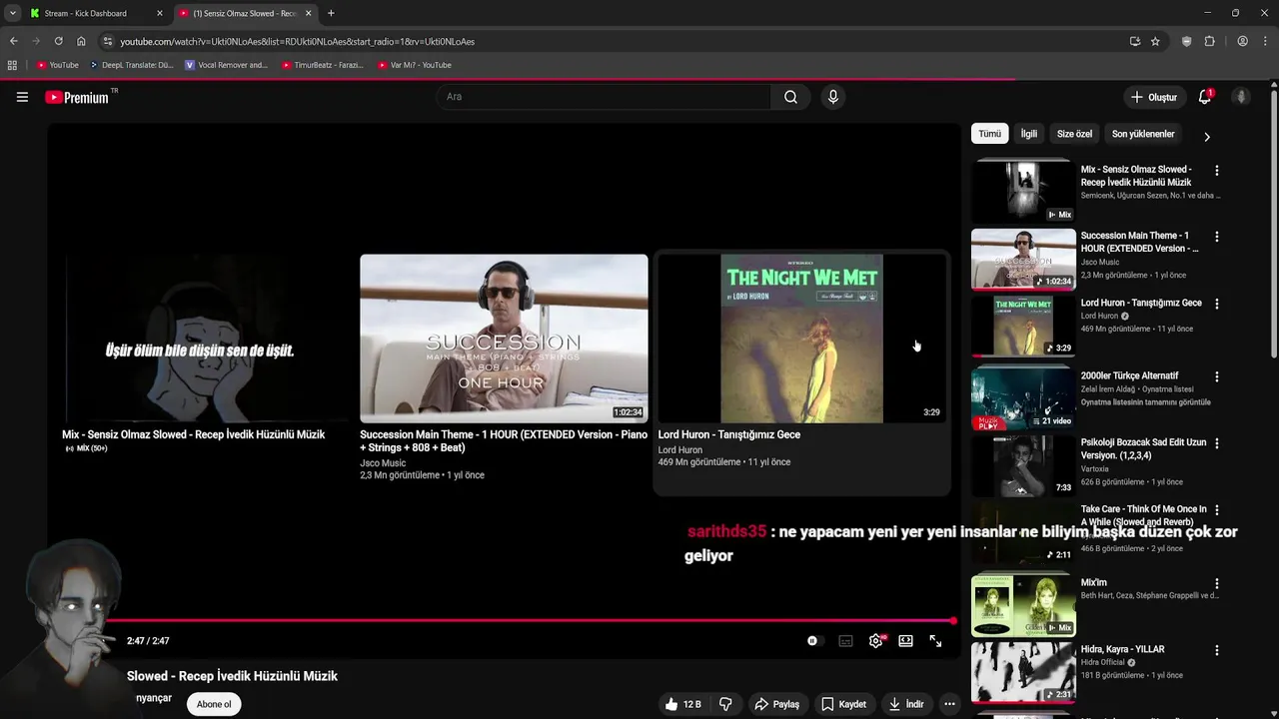Screen dimensions: 1279x719
Task: Open player settings gear
Action: pyautogui.click(x=875, y=641)
